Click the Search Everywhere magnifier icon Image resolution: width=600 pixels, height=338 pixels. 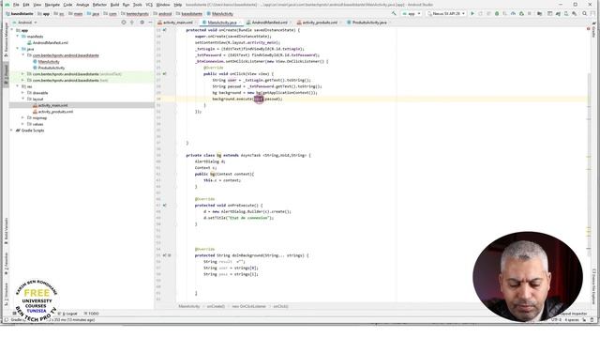pos(584,13)
